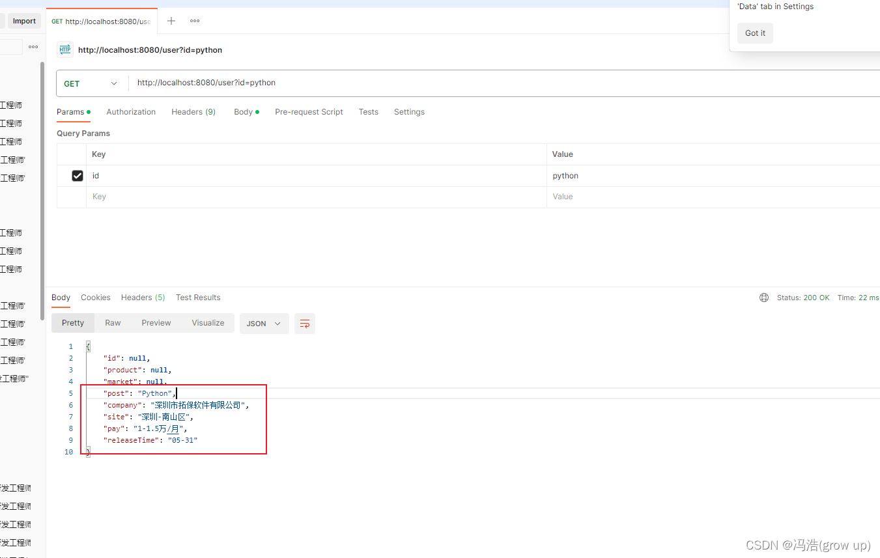The height and width of the screenshot is (558, 880).
Task: Open the sidebar three-dot options menu
Action: click(33, 47)
